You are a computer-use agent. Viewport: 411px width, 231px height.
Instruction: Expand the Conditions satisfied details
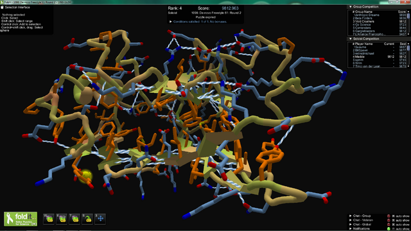point(171,22)
